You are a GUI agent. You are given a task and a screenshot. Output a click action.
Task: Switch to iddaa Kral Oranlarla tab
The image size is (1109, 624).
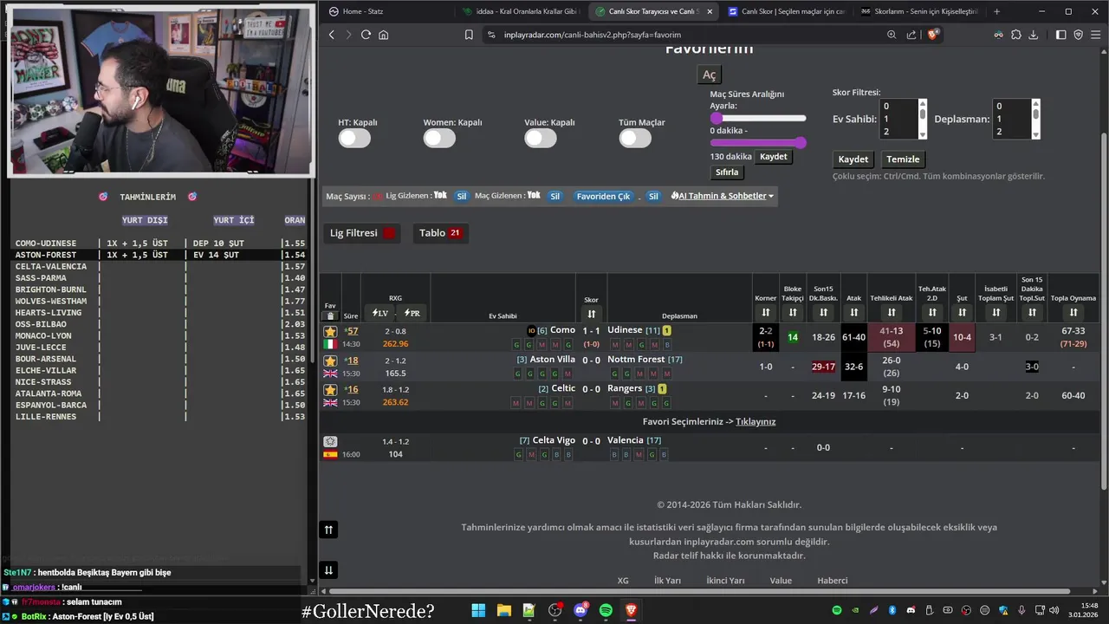coord(522,11)
